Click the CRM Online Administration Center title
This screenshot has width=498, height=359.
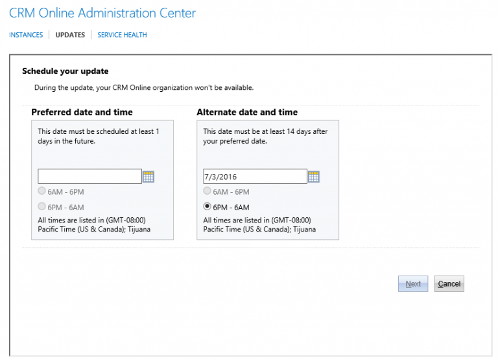point(102,13)
